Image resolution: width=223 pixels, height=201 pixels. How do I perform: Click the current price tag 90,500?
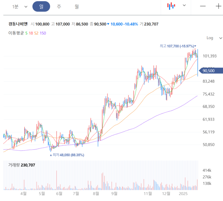pos(211,71)
